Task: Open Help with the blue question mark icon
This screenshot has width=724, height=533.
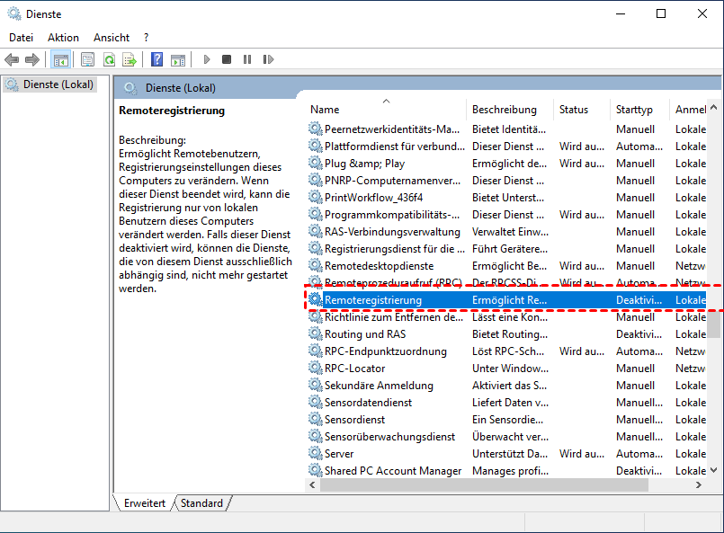Action: click(x=156, y=59)
